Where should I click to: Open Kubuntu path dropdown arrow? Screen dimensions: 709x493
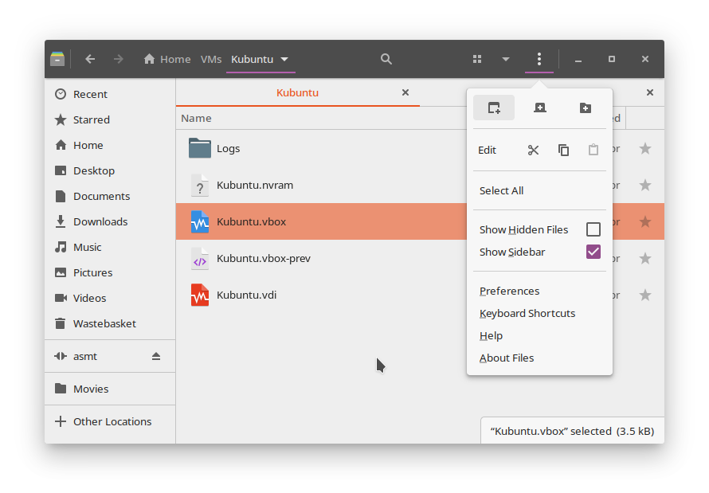click(284, 59)
